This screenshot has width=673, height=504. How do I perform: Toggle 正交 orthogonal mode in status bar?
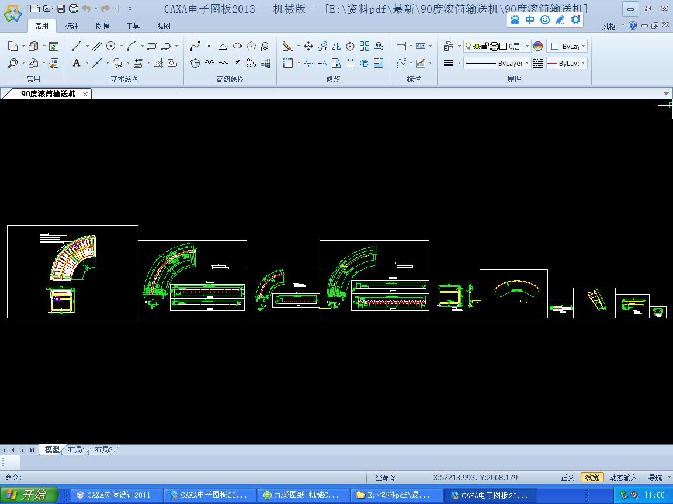(567, 477)
